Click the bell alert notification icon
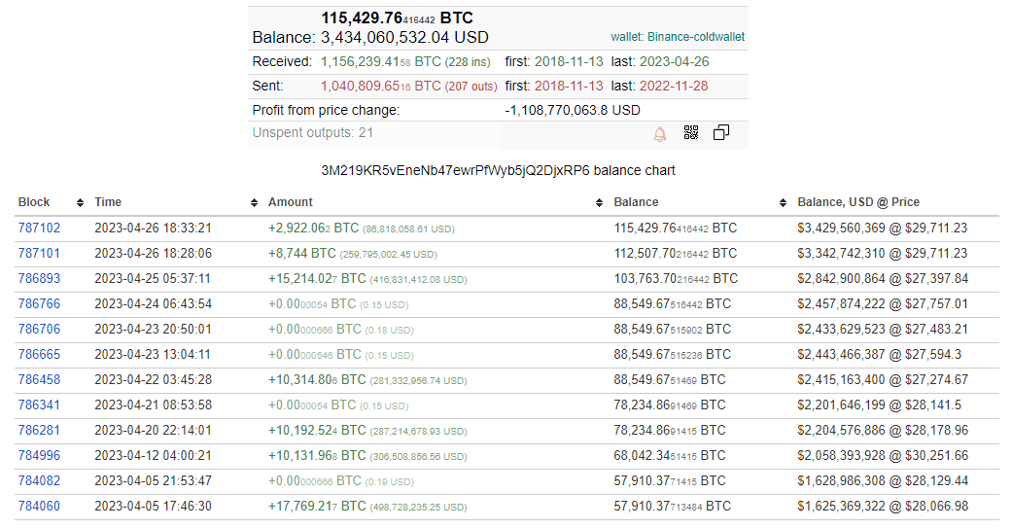 point(660,133)
